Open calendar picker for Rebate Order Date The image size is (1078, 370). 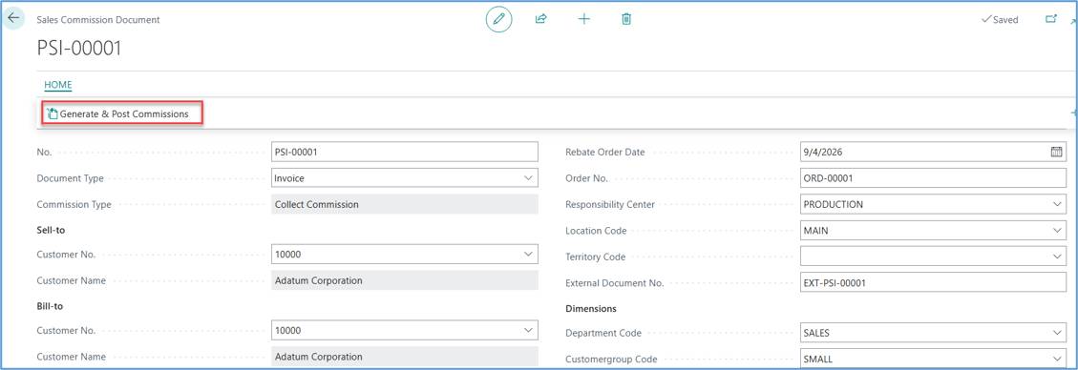(x=1057, y=152)
